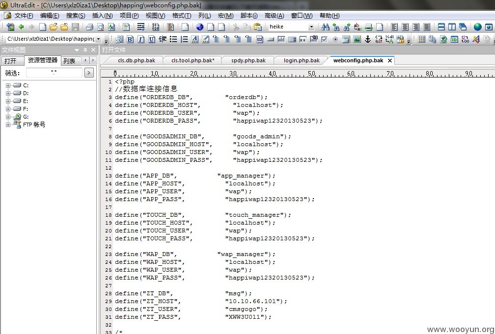The width and height of the screenshot is (495, 334).
Task: Apply Italic HTML tag icon
Action: coord(141,39)
